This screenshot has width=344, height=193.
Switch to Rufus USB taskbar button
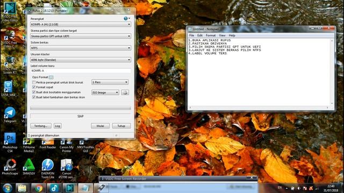pyautogui.click(x=101, y=188)
